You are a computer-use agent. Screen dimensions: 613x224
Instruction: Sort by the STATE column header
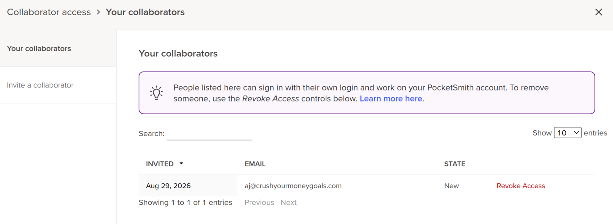coord(455,164)
